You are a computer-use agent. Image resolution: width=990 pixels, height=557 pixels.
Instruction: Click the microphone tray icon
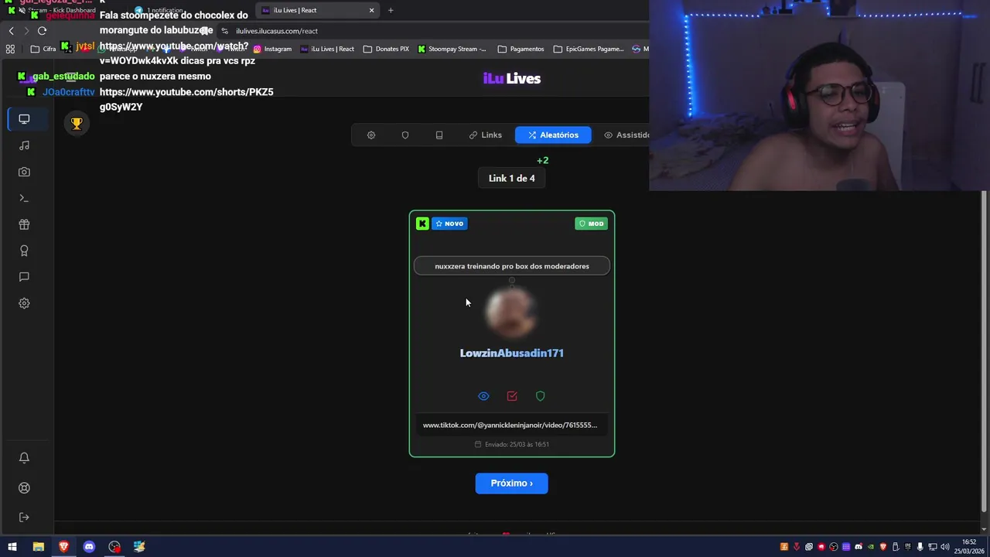click(x=920, y=547)
